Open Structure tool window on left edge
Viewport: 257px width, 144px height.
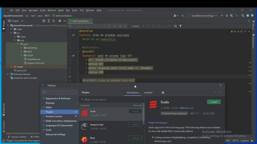pyautogui.click(x=4, y=126)
